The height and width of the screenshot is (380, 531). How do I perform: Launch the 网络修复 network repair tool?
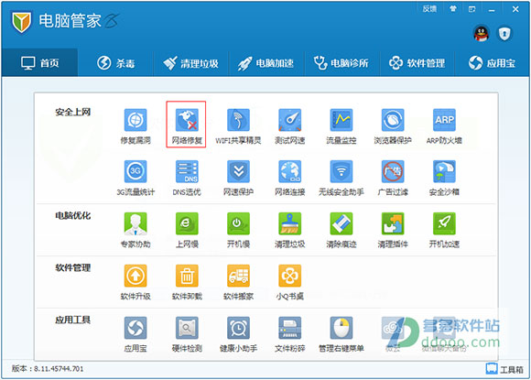point(187,120)
